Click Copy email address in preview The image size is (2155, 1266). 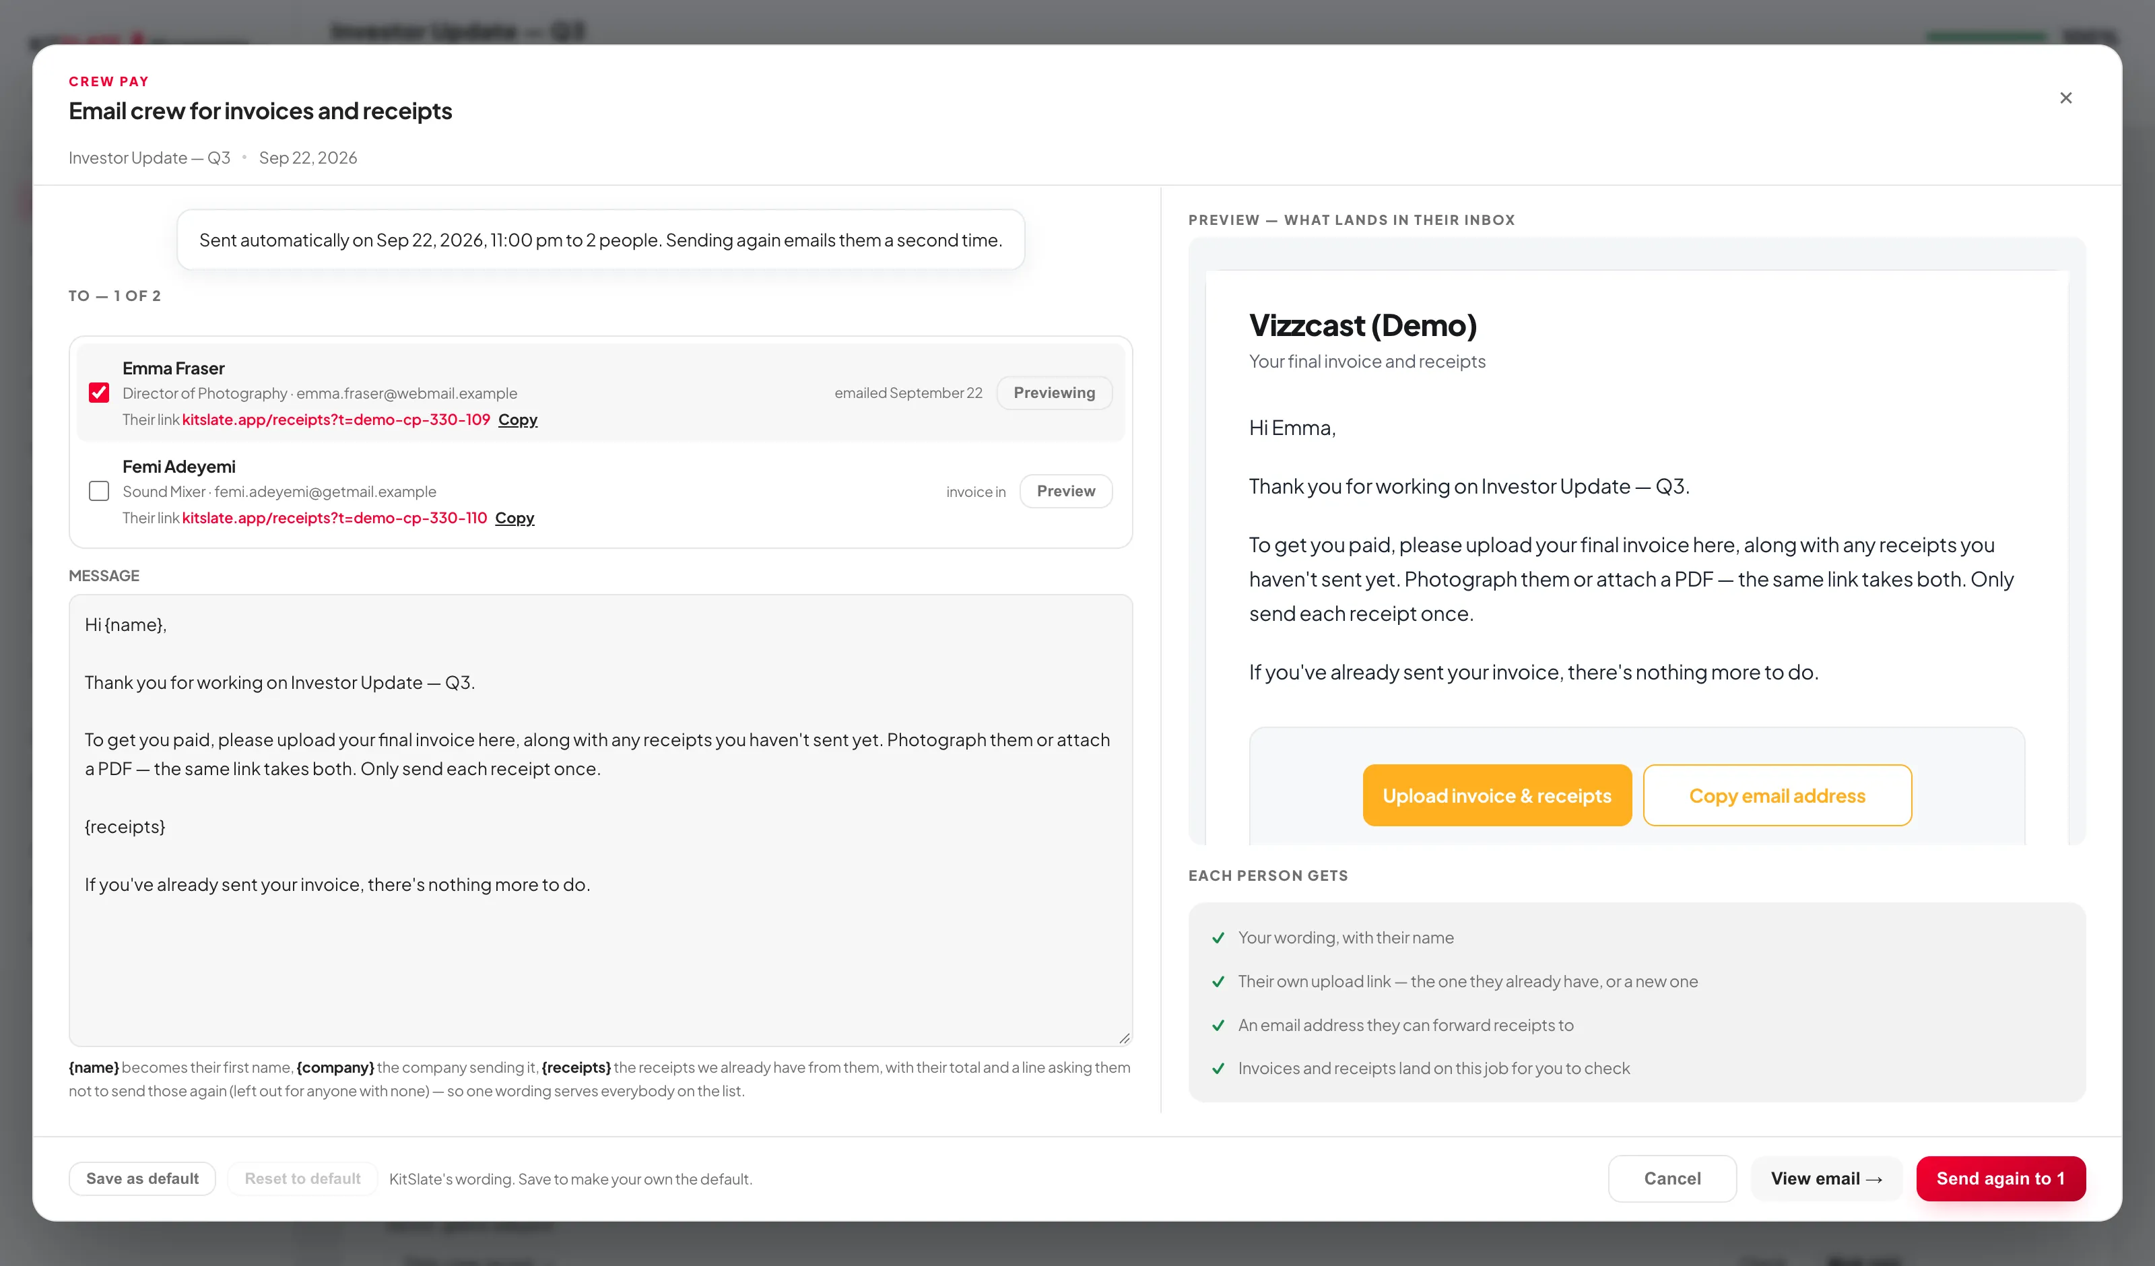coord(1777,795)
